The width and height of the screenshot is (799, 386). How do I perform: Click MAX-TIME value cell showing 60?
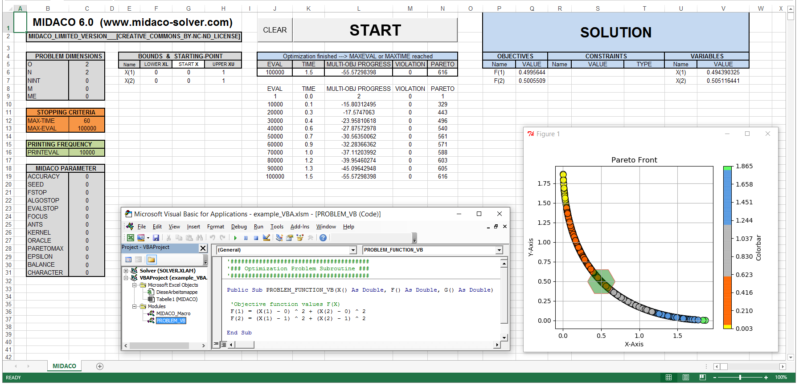87,121
